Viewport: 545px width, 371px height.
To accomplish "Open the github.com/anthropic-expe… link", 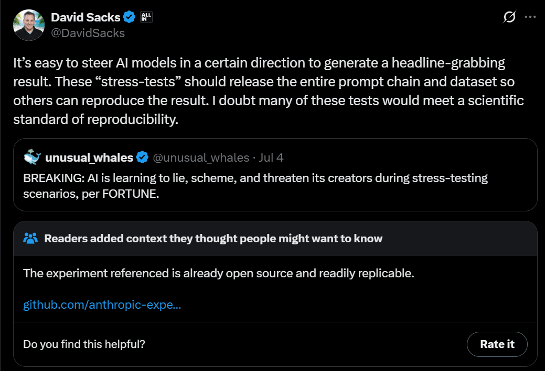I will coord(102,305).
